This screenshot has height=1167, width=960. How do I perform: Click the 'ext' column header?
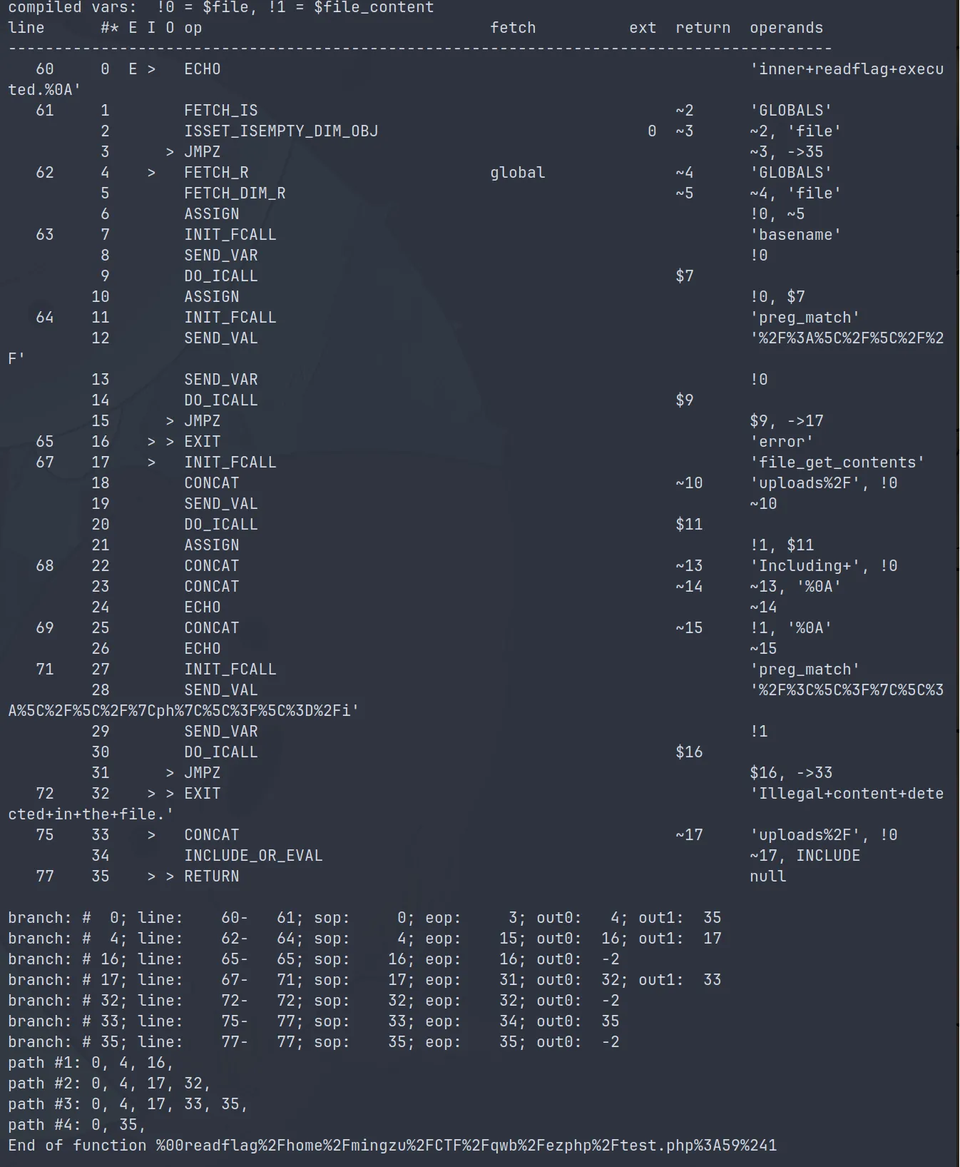(x=642, y=28)
